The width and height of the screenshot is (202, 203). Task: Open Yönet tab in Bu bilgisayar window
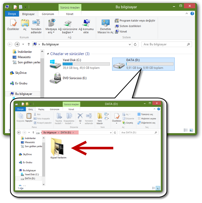click(x=70, y=14)
